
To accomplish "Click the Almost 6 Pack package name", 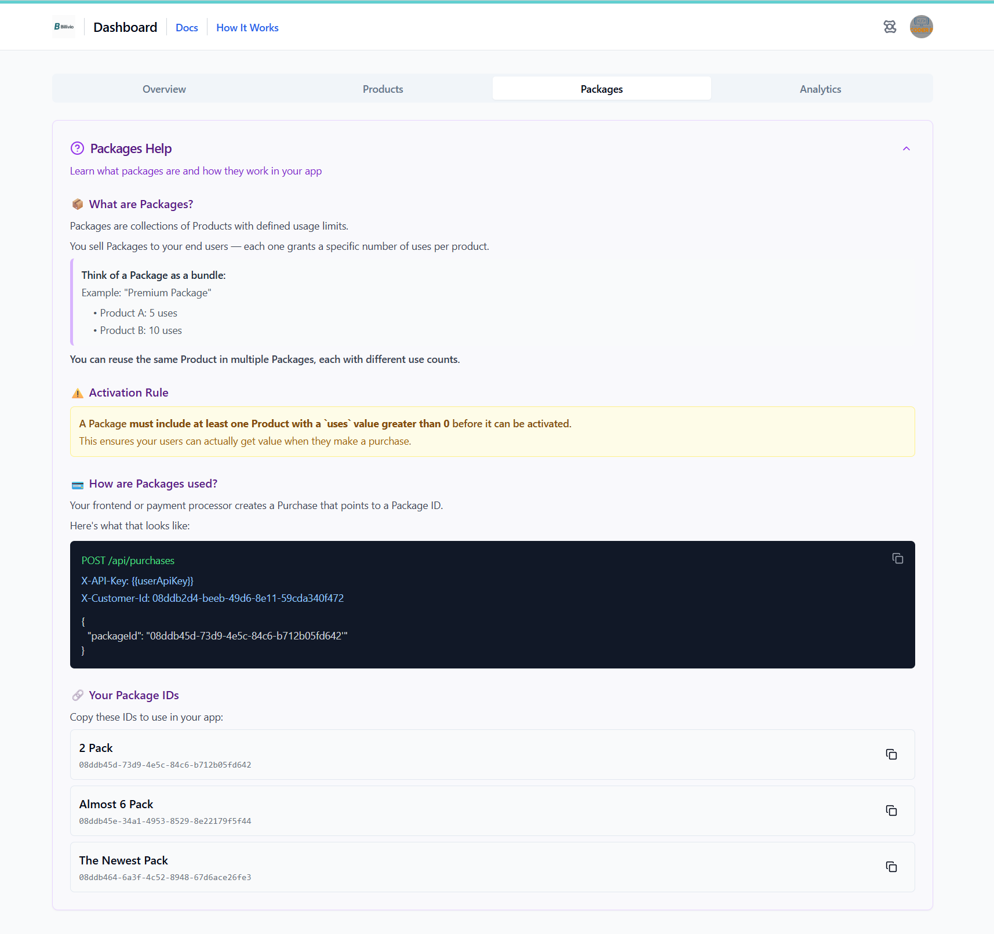I will click(116, 804).
